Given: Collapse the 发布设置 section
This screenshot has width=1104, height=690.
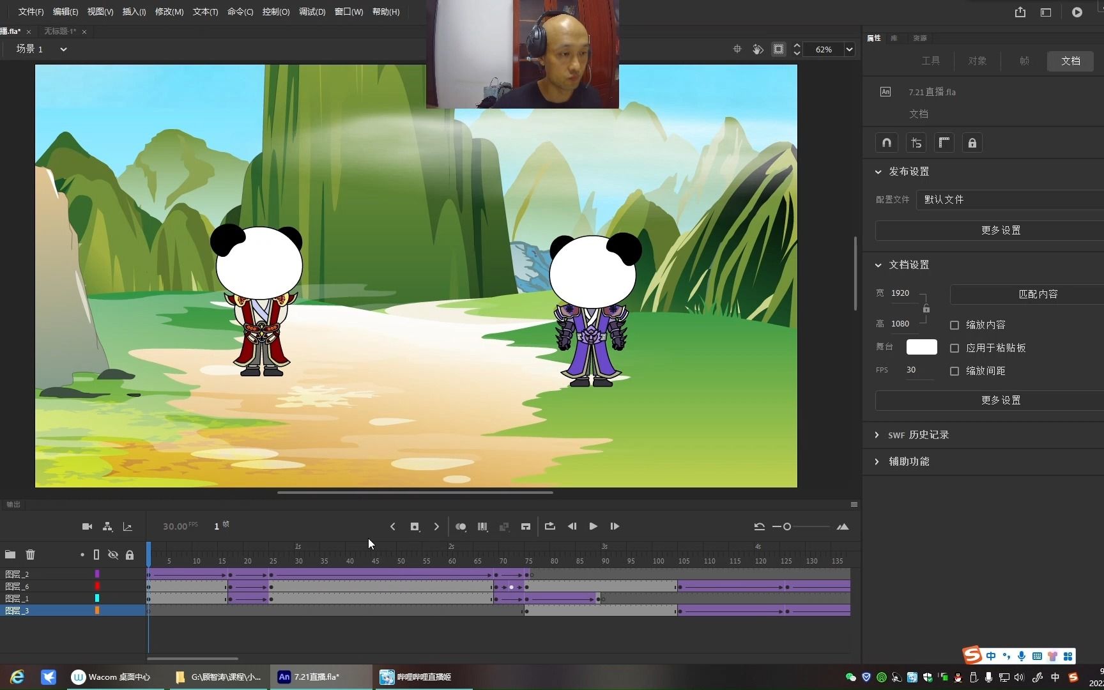Looking at the screenshot, I should click(x=878, y=172).
